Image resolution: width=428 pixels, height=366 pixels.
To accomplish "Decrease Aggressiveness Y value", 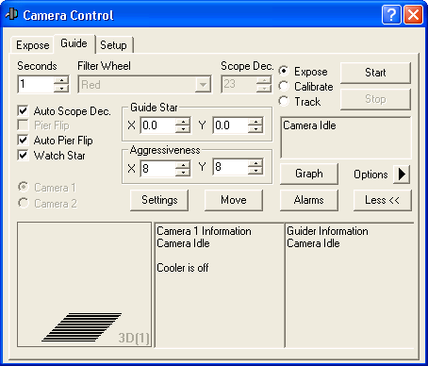I will (255, 171).
